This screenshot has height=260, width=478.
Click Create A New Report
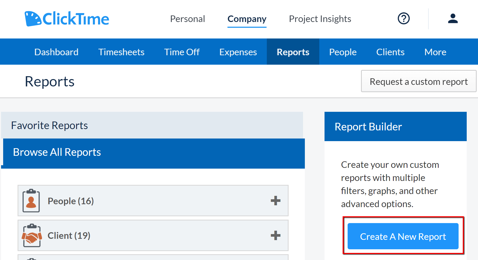tap(403, 236)
